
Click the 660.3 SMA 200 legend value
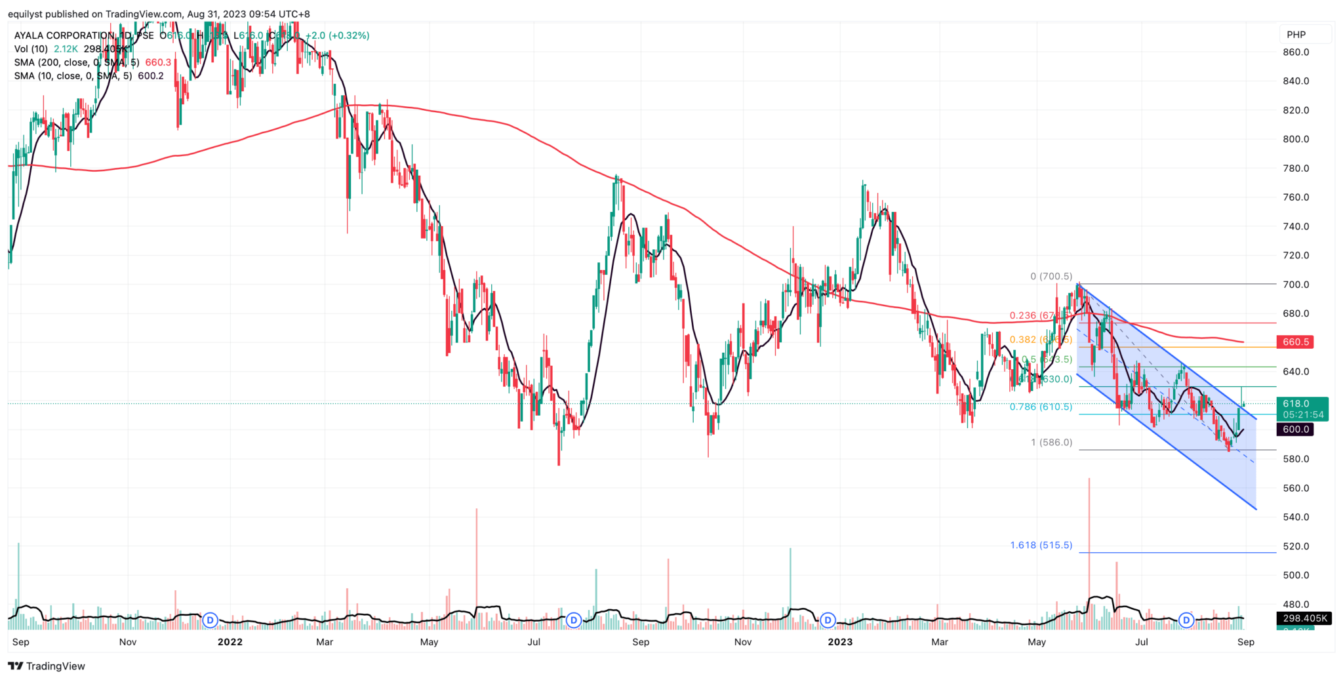pos(158,62)
